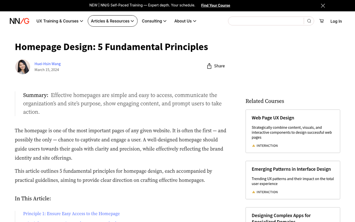Open the About Us menu
The height and width of the screenshot is (222, 355).
[x=185, y=21]
